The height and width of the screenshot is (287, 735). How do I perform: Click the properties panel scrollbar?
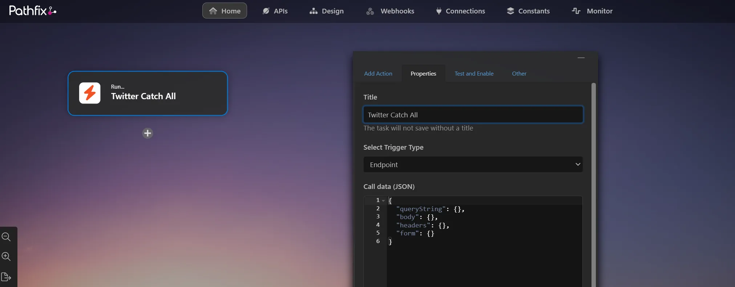[594, 185]
